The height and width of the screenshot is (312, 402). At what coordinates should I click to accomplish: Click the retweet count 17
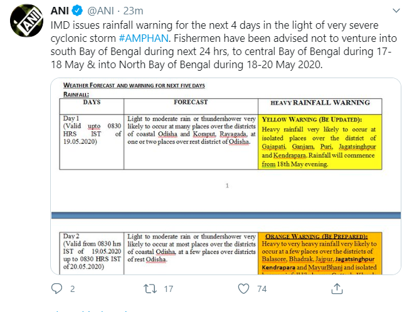[167, 289]
